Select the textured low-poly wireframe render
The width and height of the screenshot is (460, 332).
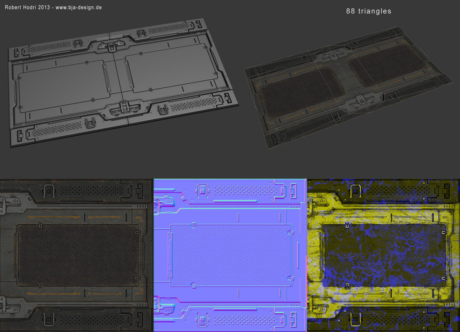(349, 88)
